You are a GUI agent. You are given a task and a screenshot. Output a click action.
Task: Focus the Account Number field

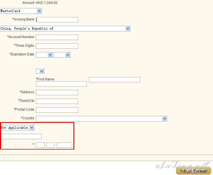(x=57, y=37)
